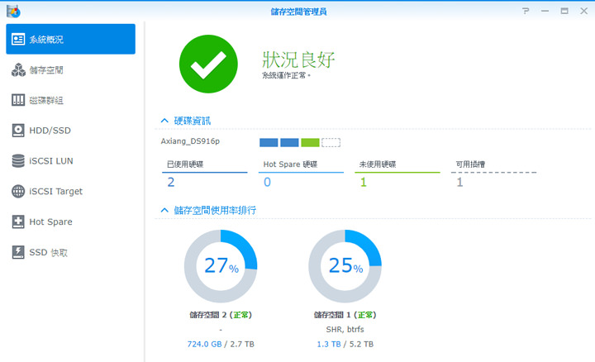Open the HDD/SSD drive icon

(x=18, y=131)
